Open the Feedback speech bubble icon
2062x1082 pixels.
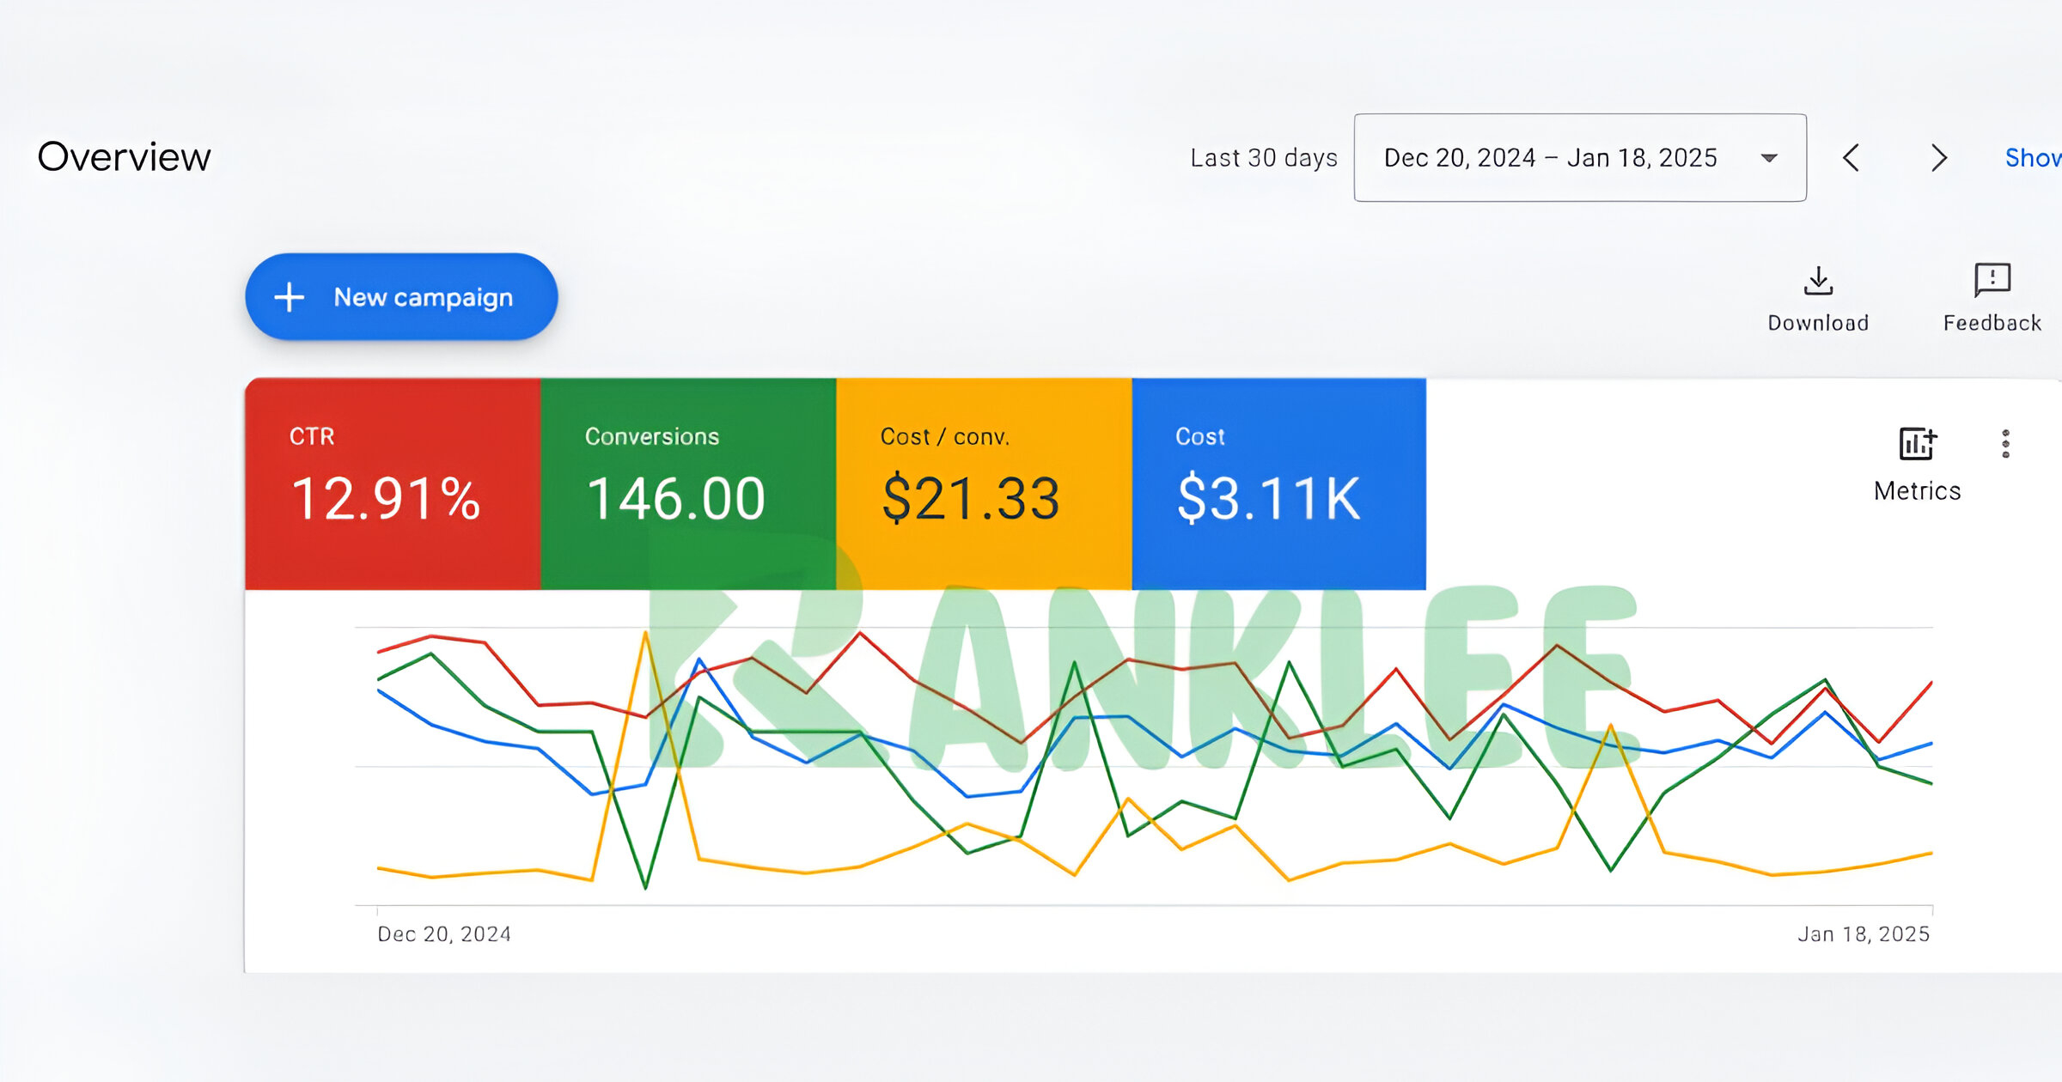(1992, 280)
